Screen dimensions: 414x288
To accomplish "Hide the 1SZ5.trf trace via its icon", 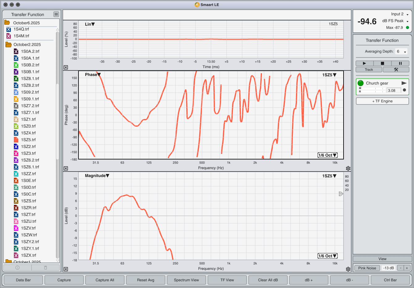I will [x=16, y=140].
